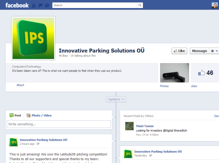This screenshot has width=219, height=163.
Task: Open the About link
Action: pos(20,85)
